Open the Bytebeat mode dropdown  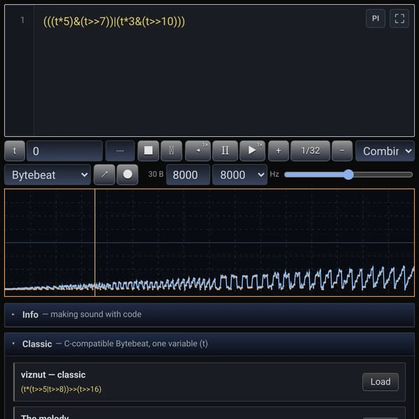click(x=47, y=175)
